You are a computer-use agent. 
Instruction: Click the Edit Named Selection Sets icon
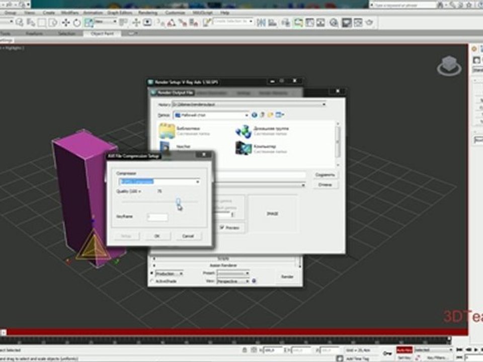click(x=207, y=23)
